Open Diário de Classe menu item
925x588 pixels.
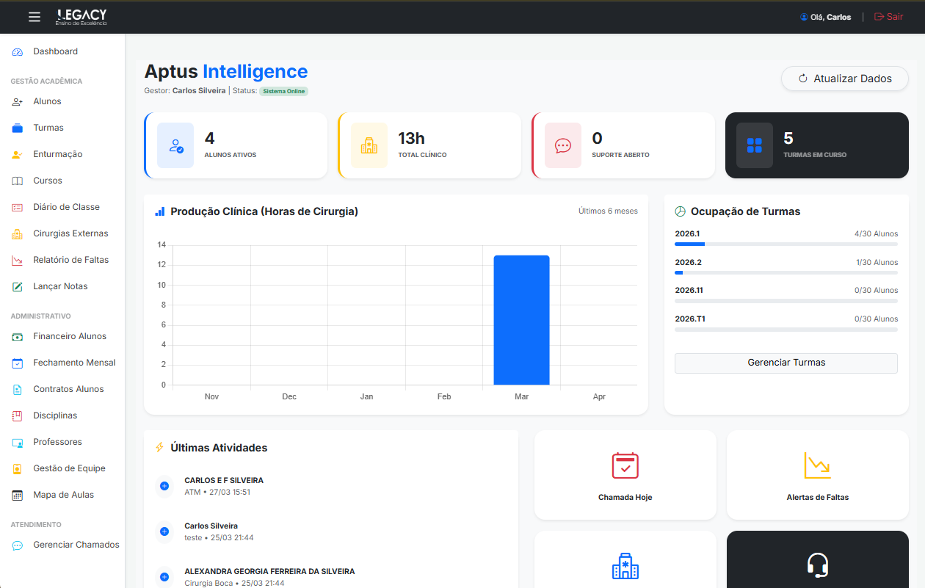[x=66, y=207]
